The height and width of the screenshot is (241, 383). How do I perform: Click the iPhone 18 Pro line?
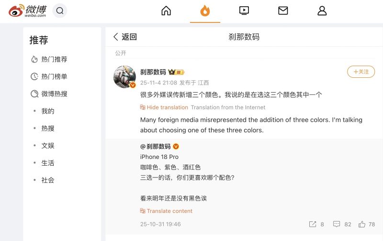pyautogui.click(x=159, y=157)
